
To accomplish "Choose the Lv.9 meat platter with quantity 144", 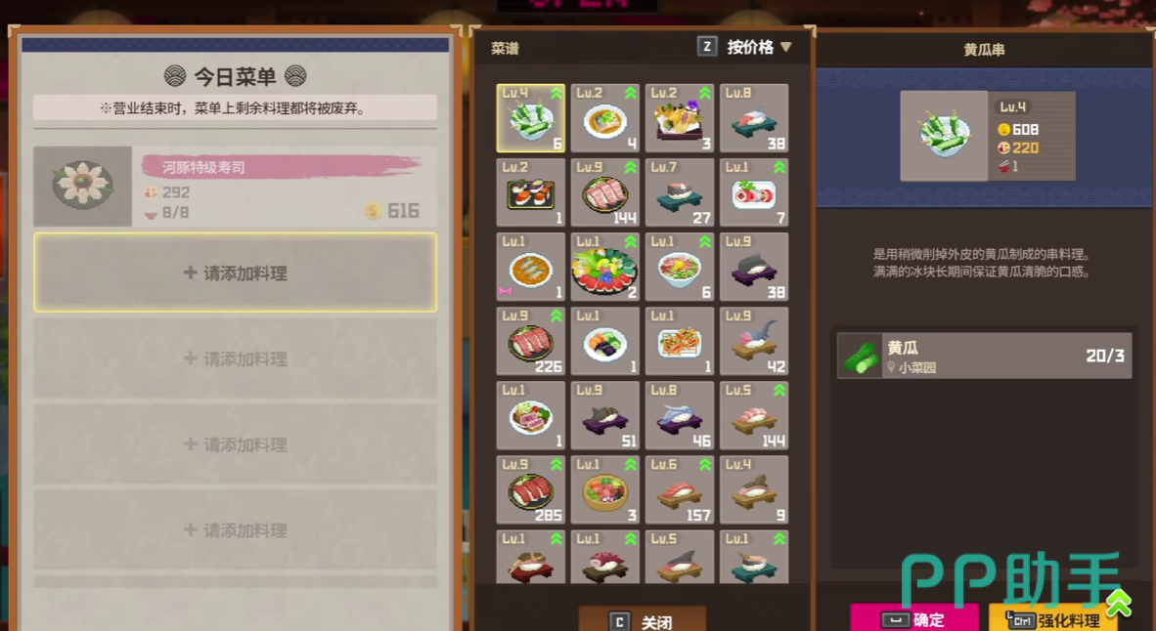I will [x=605, y=192].
